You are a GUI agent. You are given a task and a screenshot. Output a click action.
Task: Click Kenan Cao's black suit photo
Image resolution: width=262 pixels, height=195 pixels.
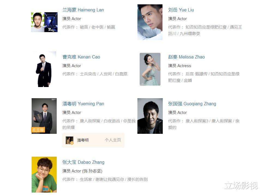coord(44,69)
